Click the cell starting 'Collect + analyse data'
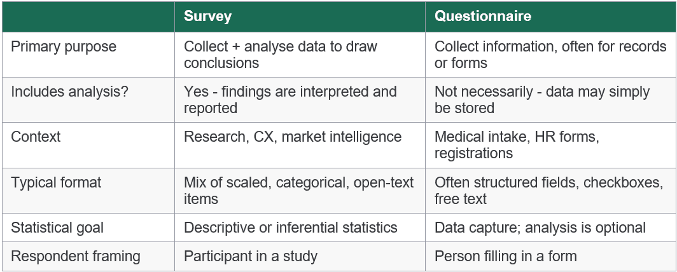This screenshot has height=272, width=677. pos(281,55)
